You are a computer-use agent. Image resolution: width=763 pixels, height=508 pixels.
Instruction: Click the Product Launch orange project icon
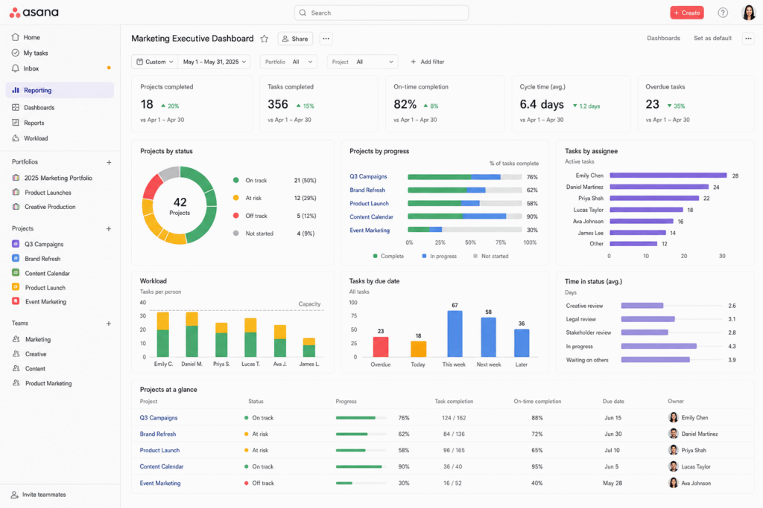click(x=16, y=287)
